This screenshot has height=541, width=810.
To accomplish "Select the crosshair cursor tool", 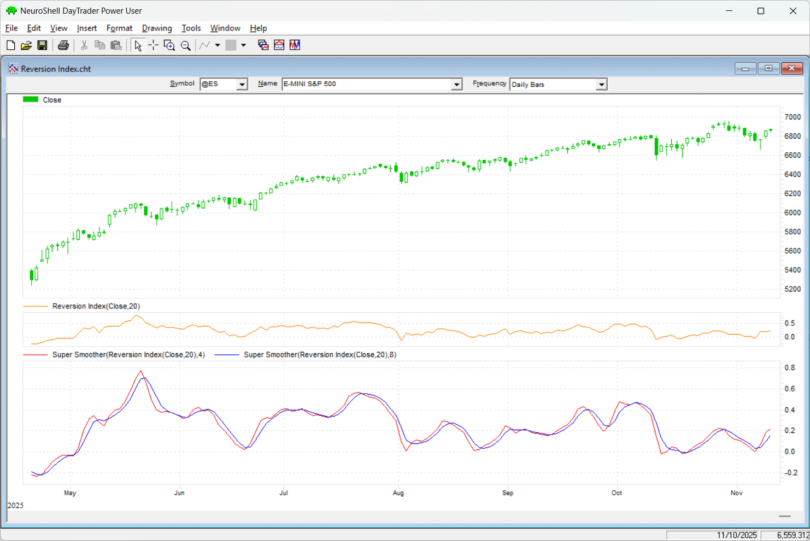I will point(154,45).
